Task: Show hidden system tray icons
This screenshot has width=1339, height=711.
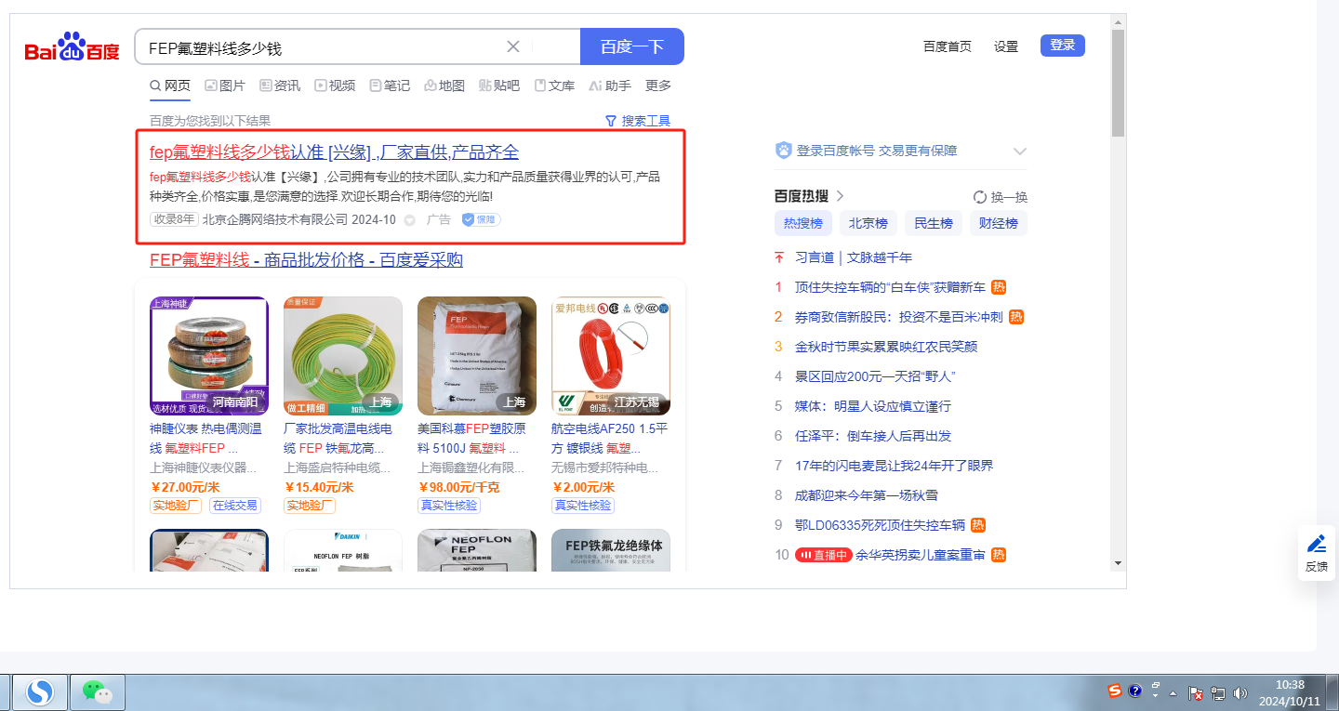Action: coord(1173,693)
